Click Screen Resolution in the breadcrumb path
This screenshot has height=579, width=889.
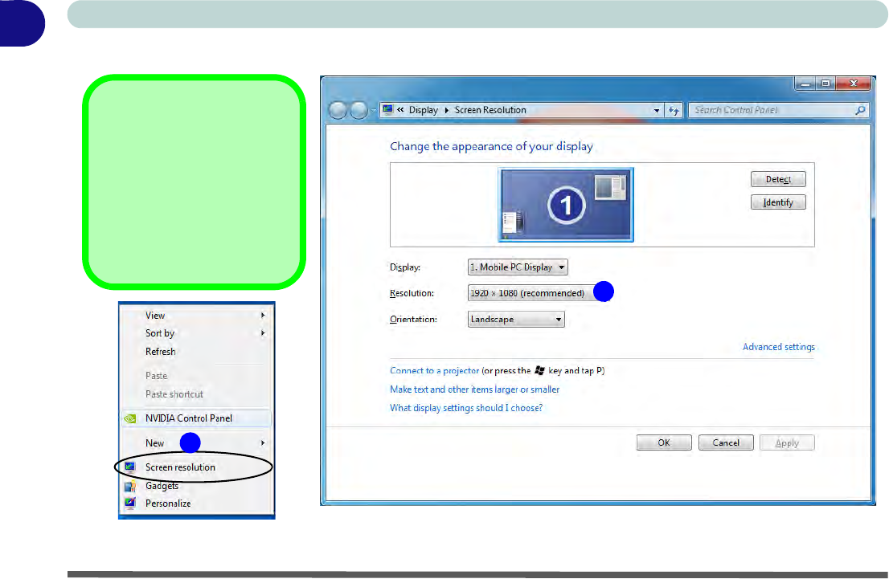pos(490,110)
